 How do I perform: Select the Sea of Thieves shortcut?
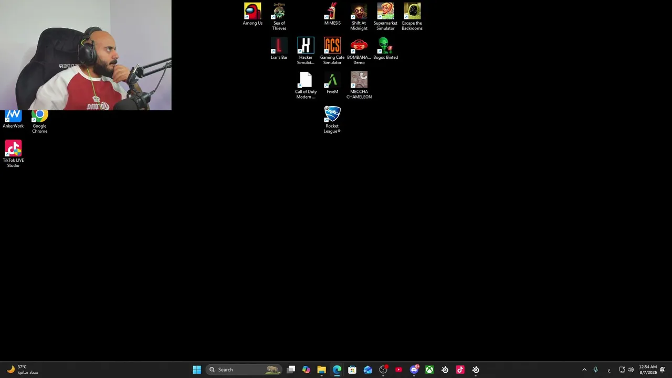coord(279,17)
